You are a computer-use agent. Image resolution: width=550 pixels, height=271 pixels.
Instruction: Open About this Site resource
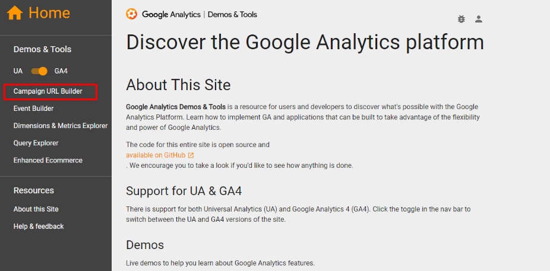[x=36, y=209]
